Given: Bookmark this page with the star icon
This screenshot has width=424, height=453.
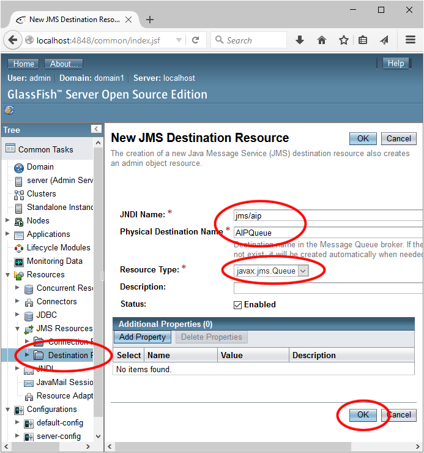Looking at the screenshot, I should (x=343, y=40).
